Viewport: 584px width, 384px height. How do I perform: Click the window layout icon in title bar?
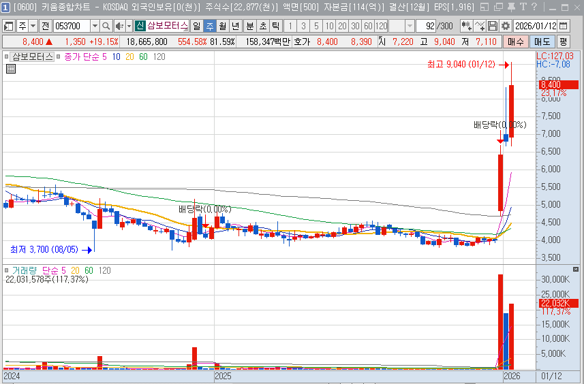(x=485, y=7)
